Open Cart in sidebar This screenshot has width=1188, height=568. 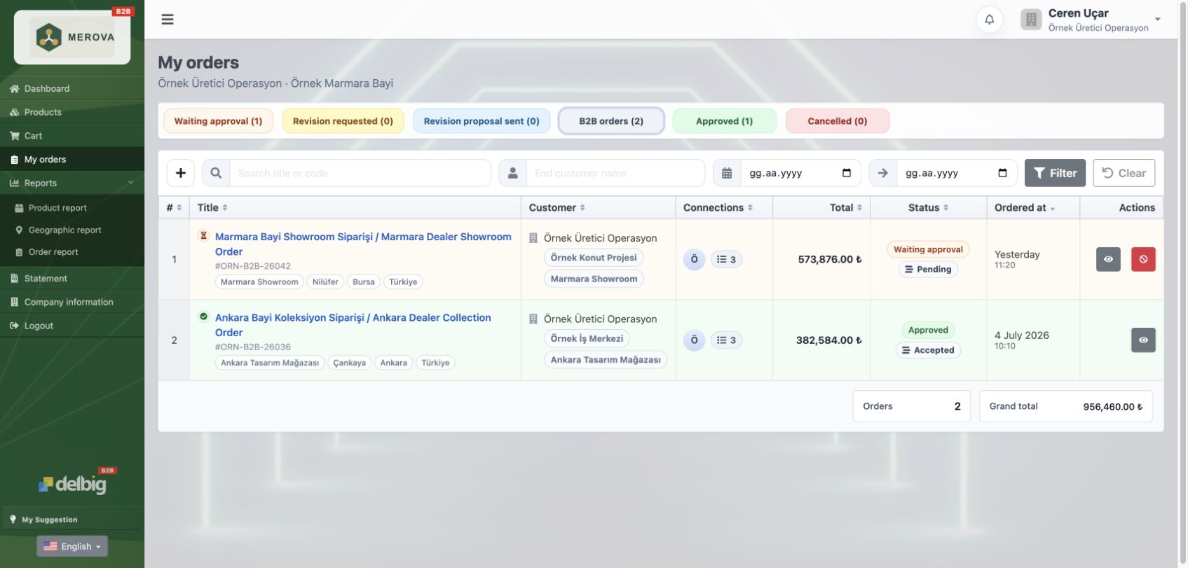pyautogui.click(x=72, y=136)
